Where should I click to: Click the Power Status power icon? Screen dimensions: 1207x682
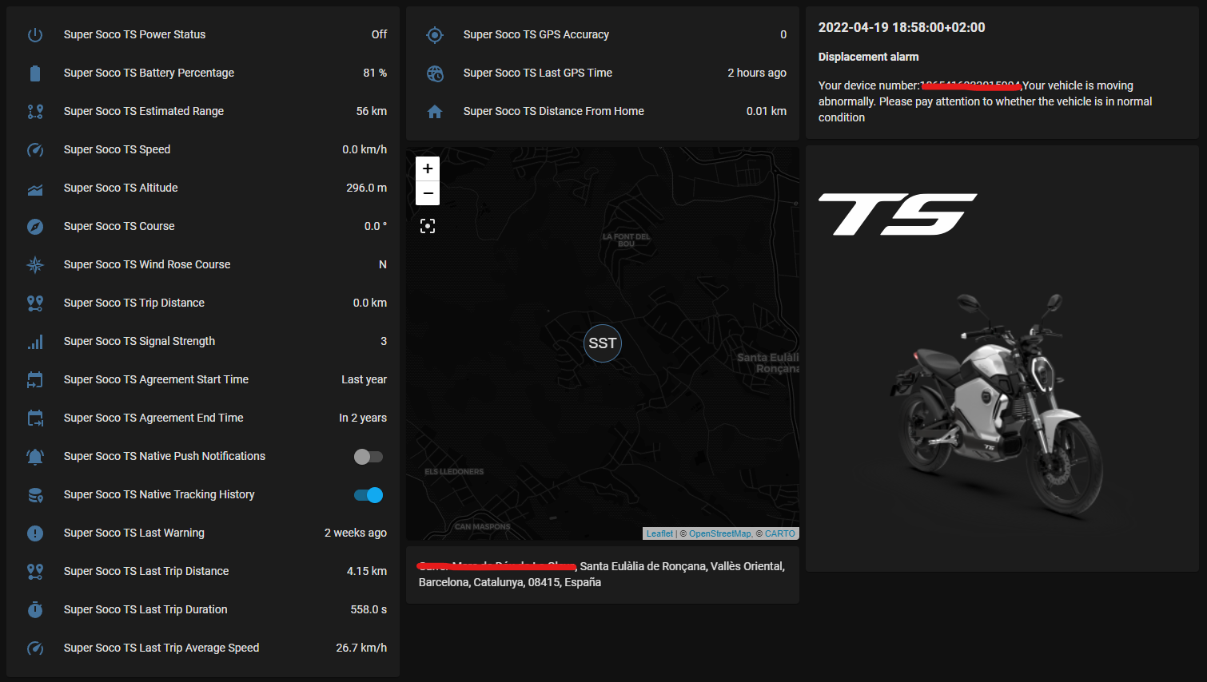point(35,34)
